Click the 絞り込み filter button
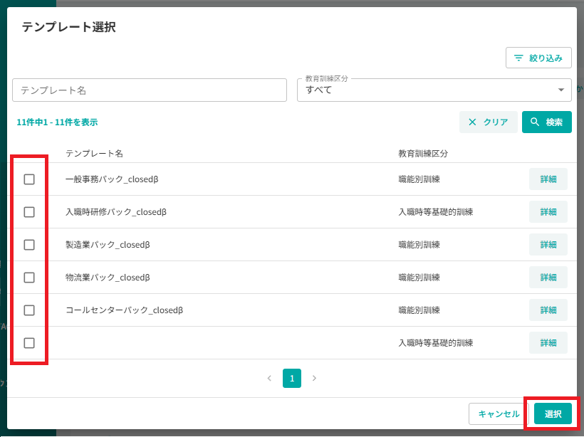 pos(538,58)
